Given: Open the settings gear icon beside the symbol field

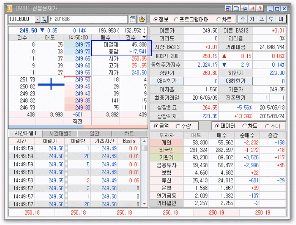Looking at the screenshot, I should point(142,19).
